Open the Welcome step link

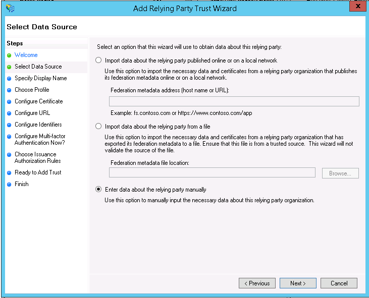click(26, 55)
